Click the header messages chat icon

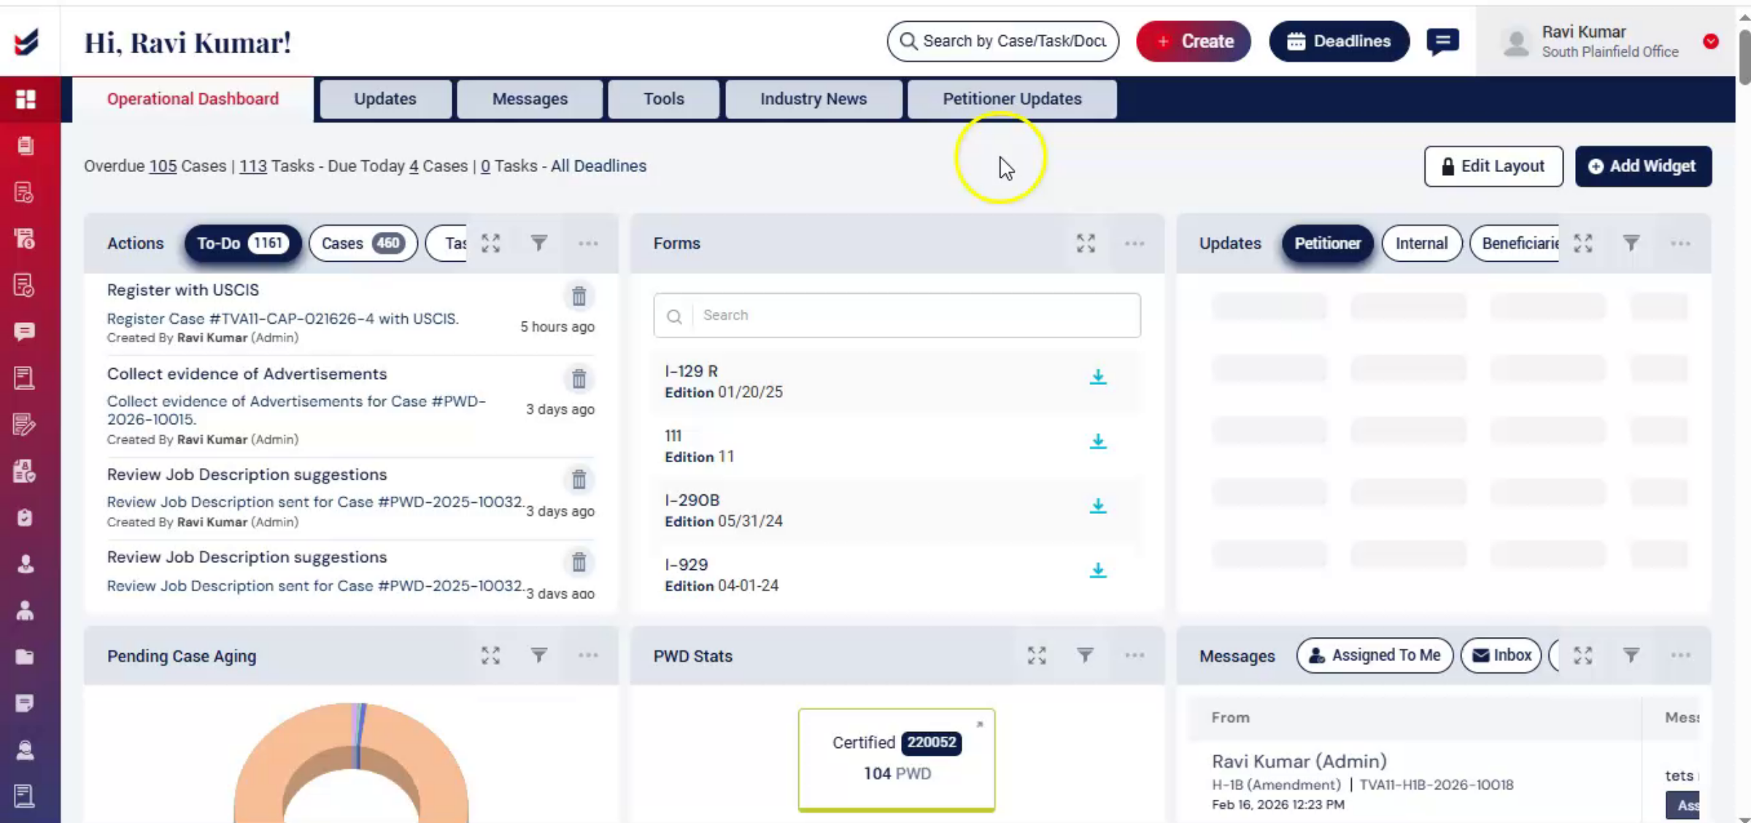coord(1442,42)
